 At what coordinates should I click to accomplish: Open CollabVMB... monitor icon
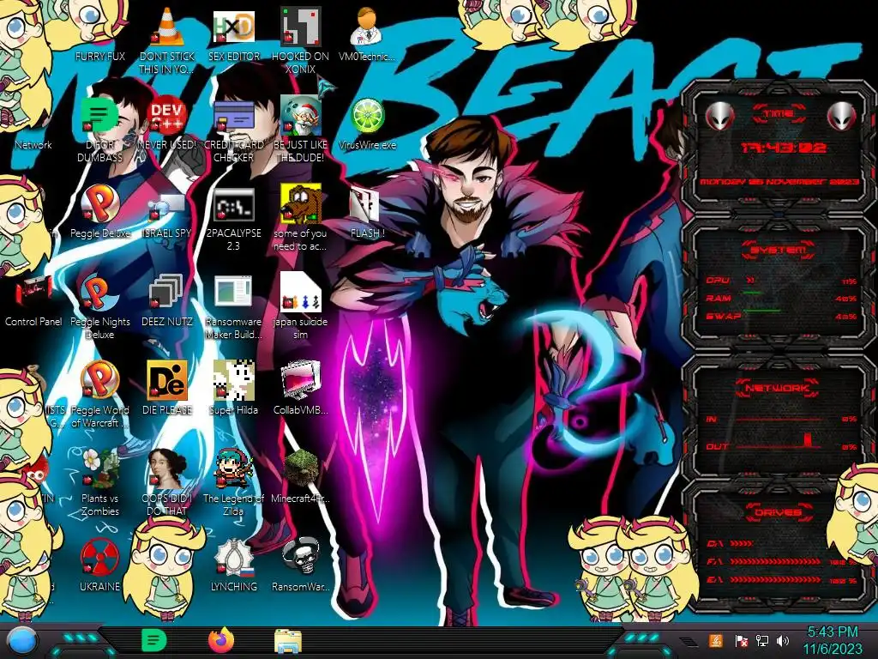pyautogui.click(x=300, y=381)
